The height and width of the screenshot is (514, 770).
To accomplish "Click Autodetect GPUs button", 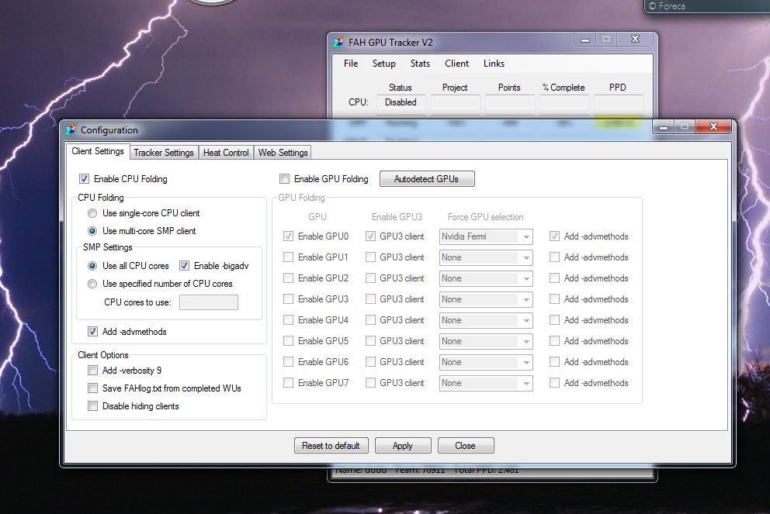I will (427, 179).
